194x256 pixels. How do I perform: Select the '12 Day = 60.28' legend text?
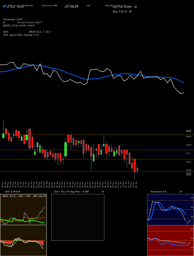click(x=14, y=7)
